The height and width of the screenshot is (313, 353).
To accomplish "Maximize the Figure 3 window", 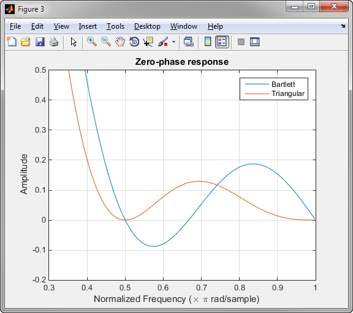I will tap(311, 7).
